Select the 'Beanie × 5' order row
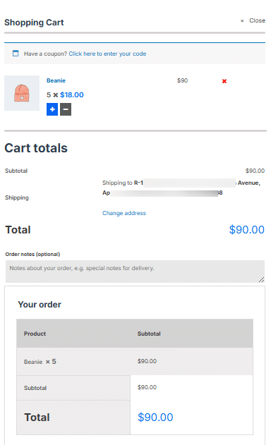This screenshot has height=445, width=271. click(x=135, y=361)
